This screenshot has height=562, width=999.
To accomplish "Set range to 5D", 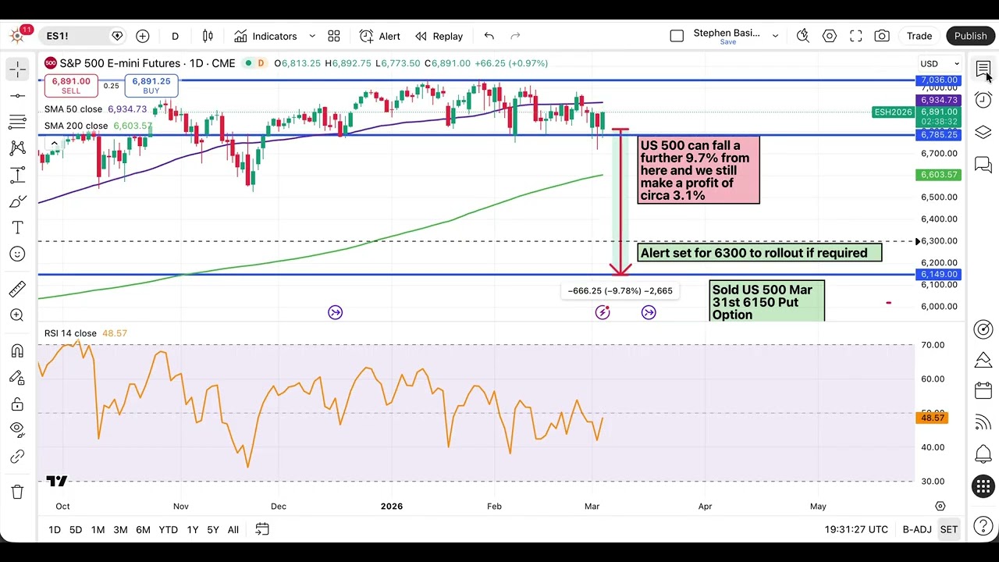I will pos(76,530).
